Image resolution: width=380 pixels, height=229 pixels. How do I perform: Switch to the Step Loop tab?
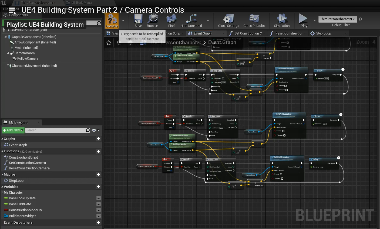323,33
